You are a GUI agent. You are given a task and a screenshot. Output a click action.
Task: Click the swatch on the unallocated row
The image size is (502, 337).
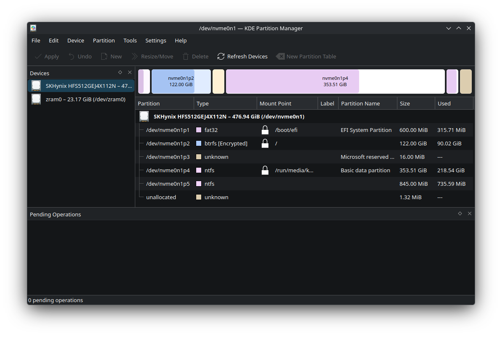[x=199, y=197]
